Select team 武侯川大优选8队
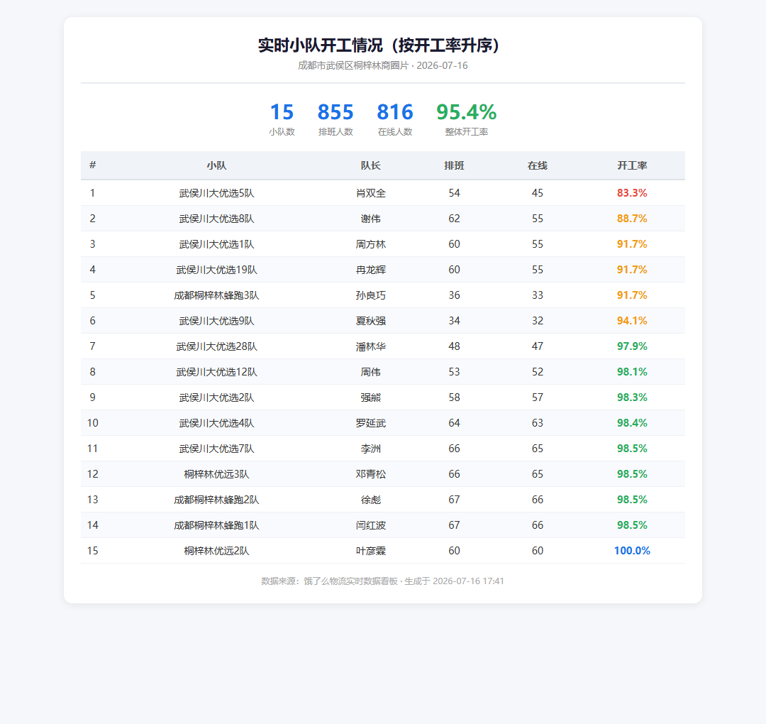 [216, 219]
